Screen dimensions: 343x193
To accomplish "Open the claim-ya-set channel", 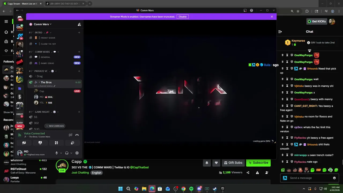I will [55, 44].
